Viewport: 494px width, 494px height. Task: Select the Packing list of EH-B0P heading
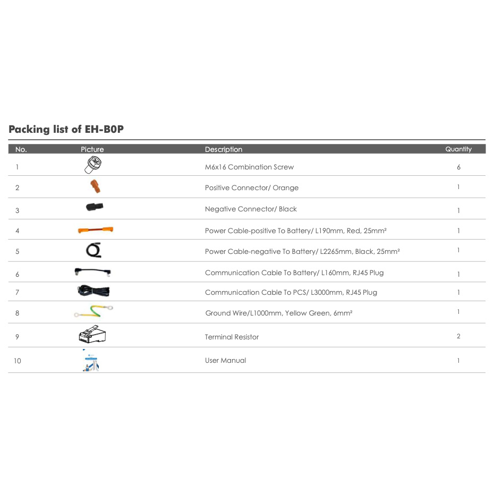click(66, 129)
